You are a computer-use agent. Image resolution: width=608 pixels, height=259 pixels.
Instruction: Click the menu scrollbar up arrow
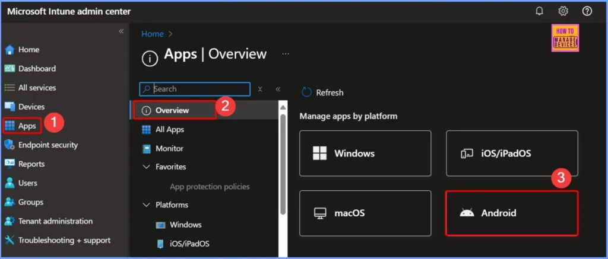[283, 107]
